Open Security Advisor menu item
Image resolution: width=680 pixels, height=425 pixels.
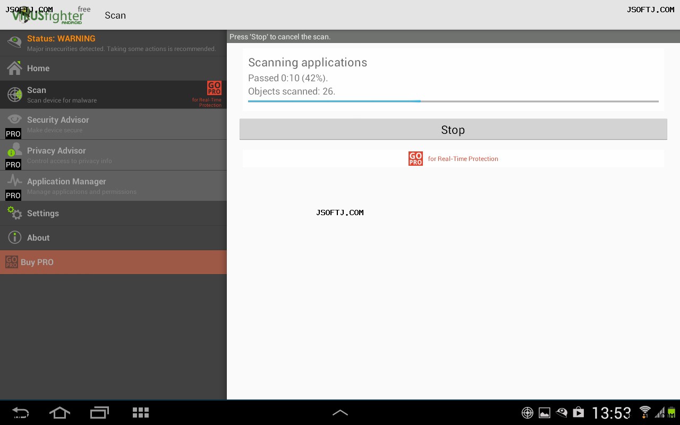pos(113,124)
